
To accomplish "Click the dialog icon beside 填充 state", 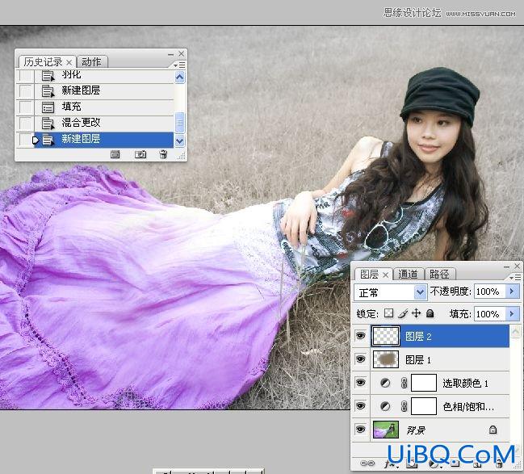I will point(48,107).
